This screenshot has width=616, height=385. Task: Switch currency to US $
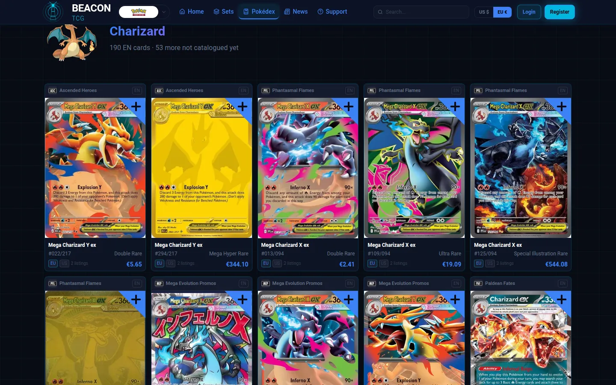484,12
